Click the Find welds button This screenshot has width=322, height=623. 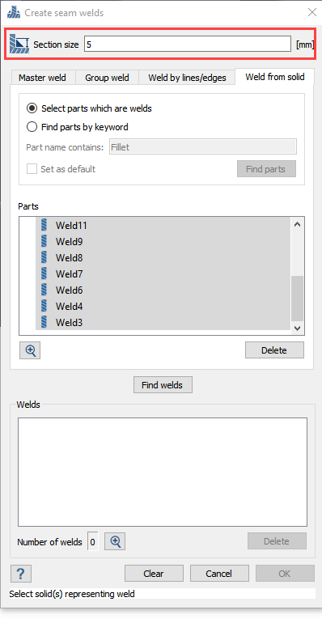tap(163, 385)
